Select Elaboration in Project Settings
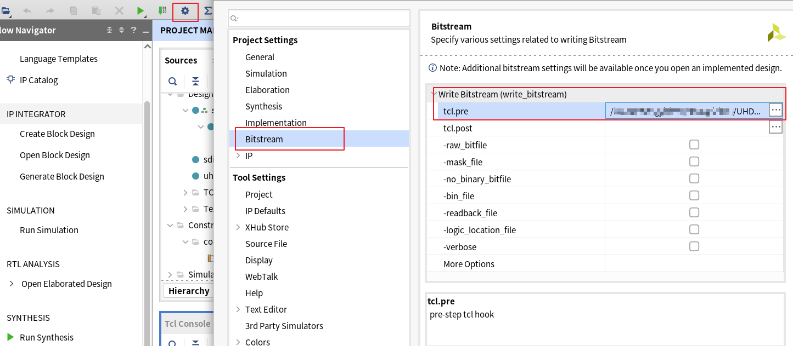 tap(267, 90)
